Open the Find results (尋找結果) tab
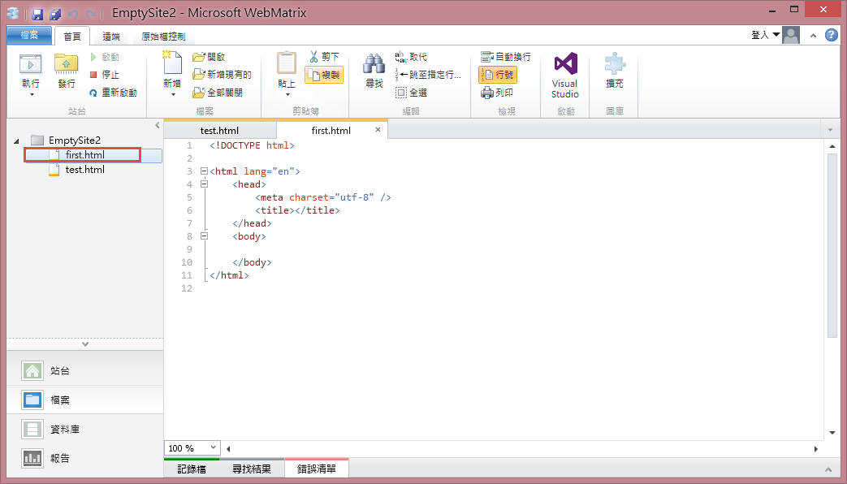The height and width of the screenshot is (484, 847). [252, 469]
